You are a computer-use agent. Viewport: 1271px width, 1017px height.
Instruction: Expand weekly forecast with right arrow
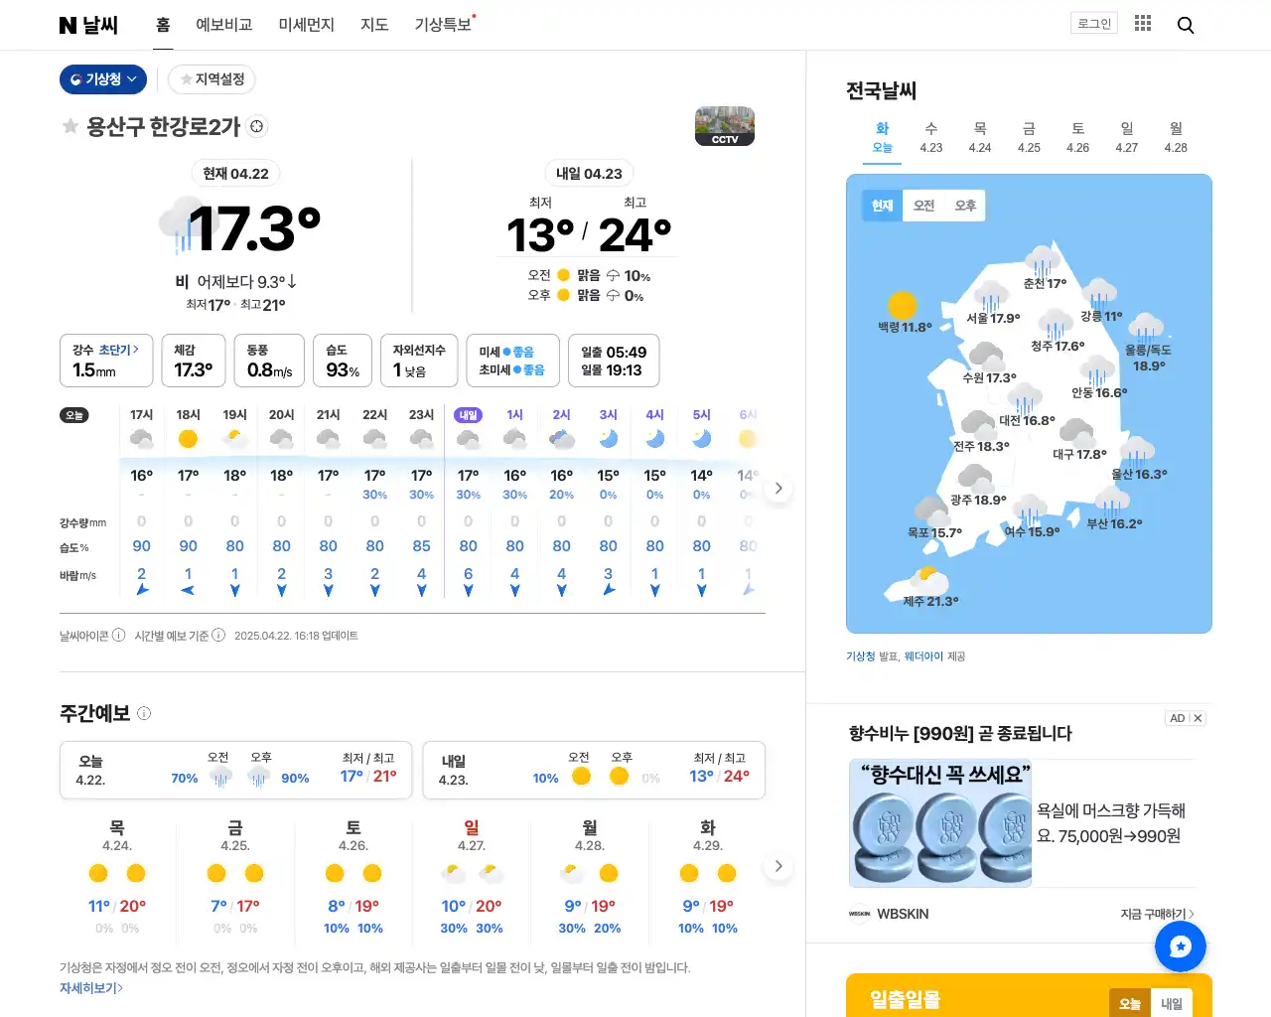(x=778, y=866)
